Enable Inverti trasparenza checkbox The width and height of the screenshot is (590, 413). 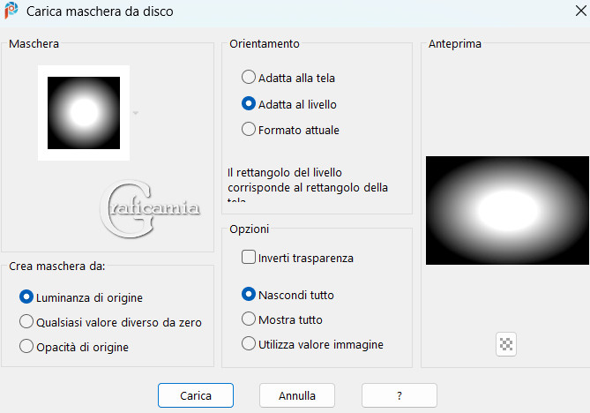pos(249,258)
